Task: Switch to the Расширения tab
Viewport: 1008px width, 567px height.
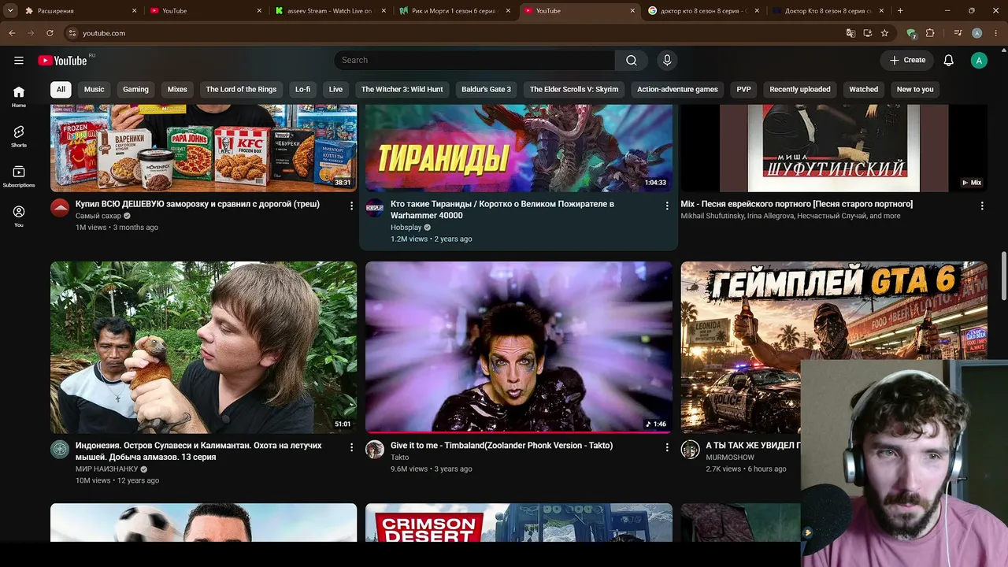Action: tap(80, 11)
